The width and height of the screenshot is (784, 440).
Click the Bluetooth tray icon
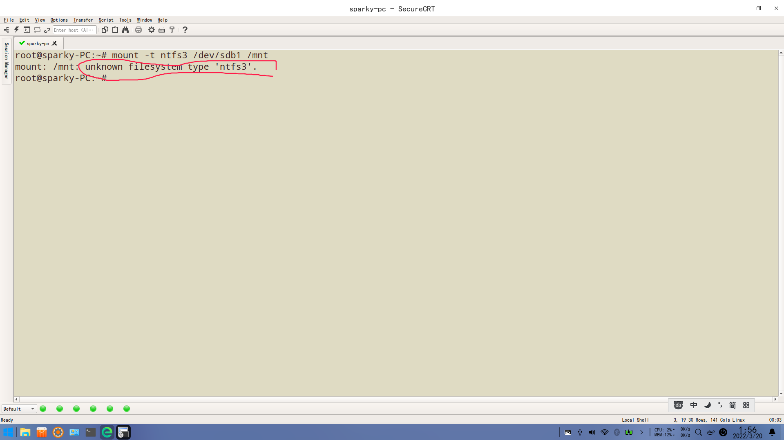coord(617,432)
